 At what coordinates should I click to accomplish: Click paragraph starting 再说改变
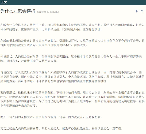pos(72,77)
